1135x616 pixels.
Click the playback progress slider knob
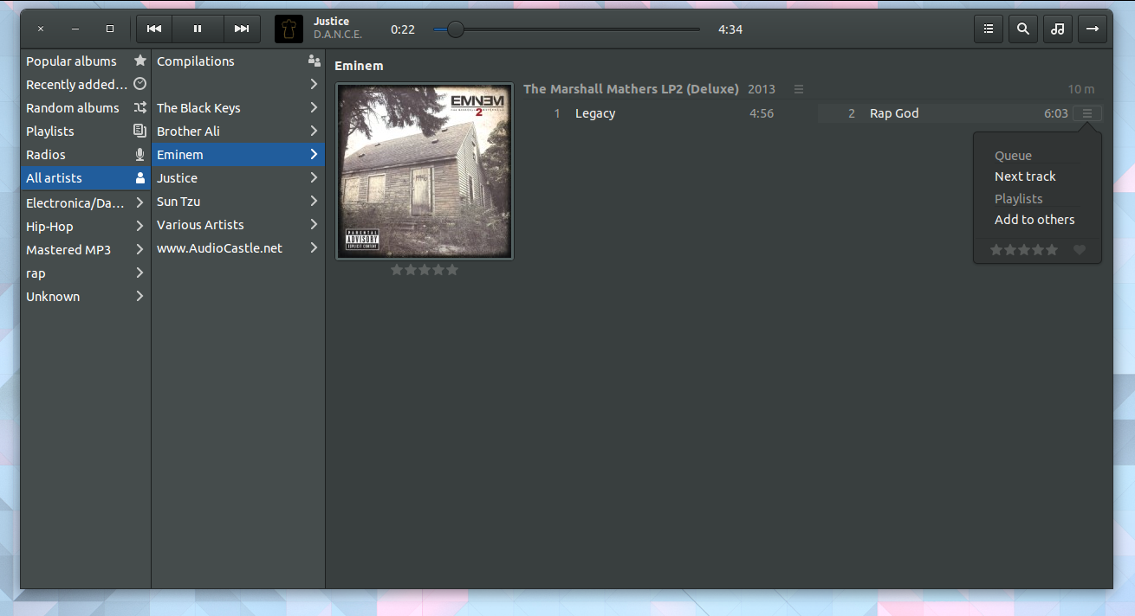pos(455,29)
